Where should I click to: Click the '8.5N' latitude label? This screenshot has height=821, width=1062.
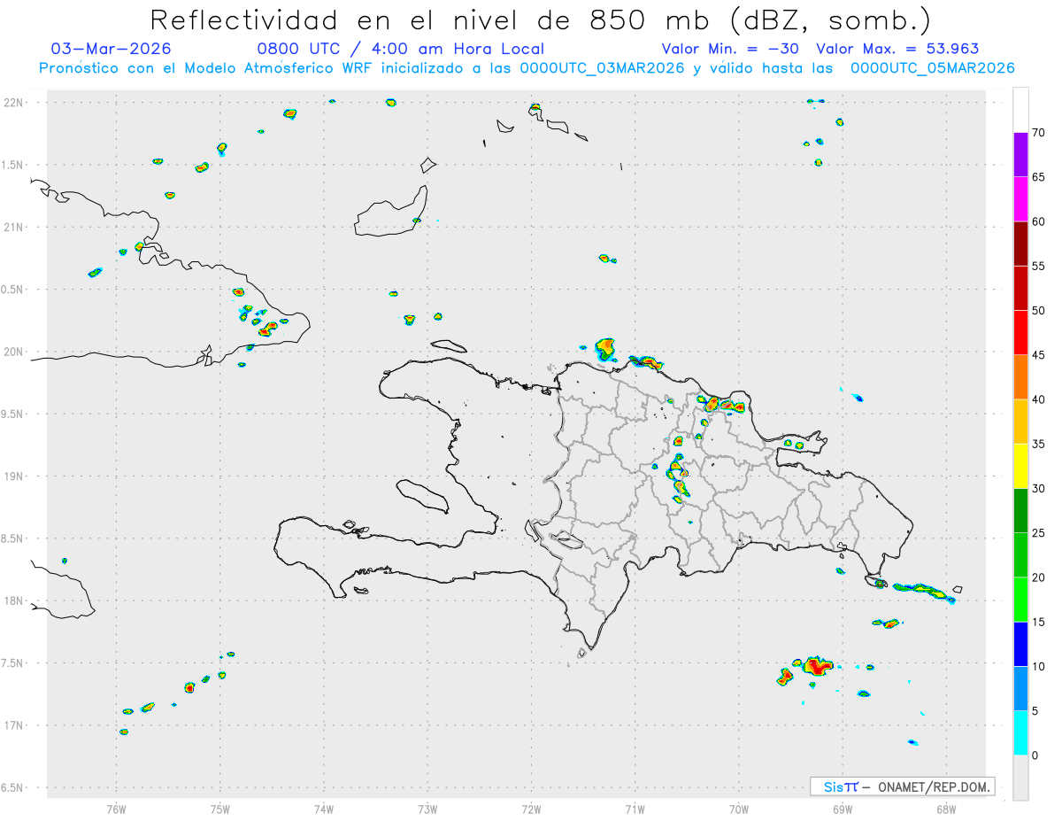click(13, 538)
